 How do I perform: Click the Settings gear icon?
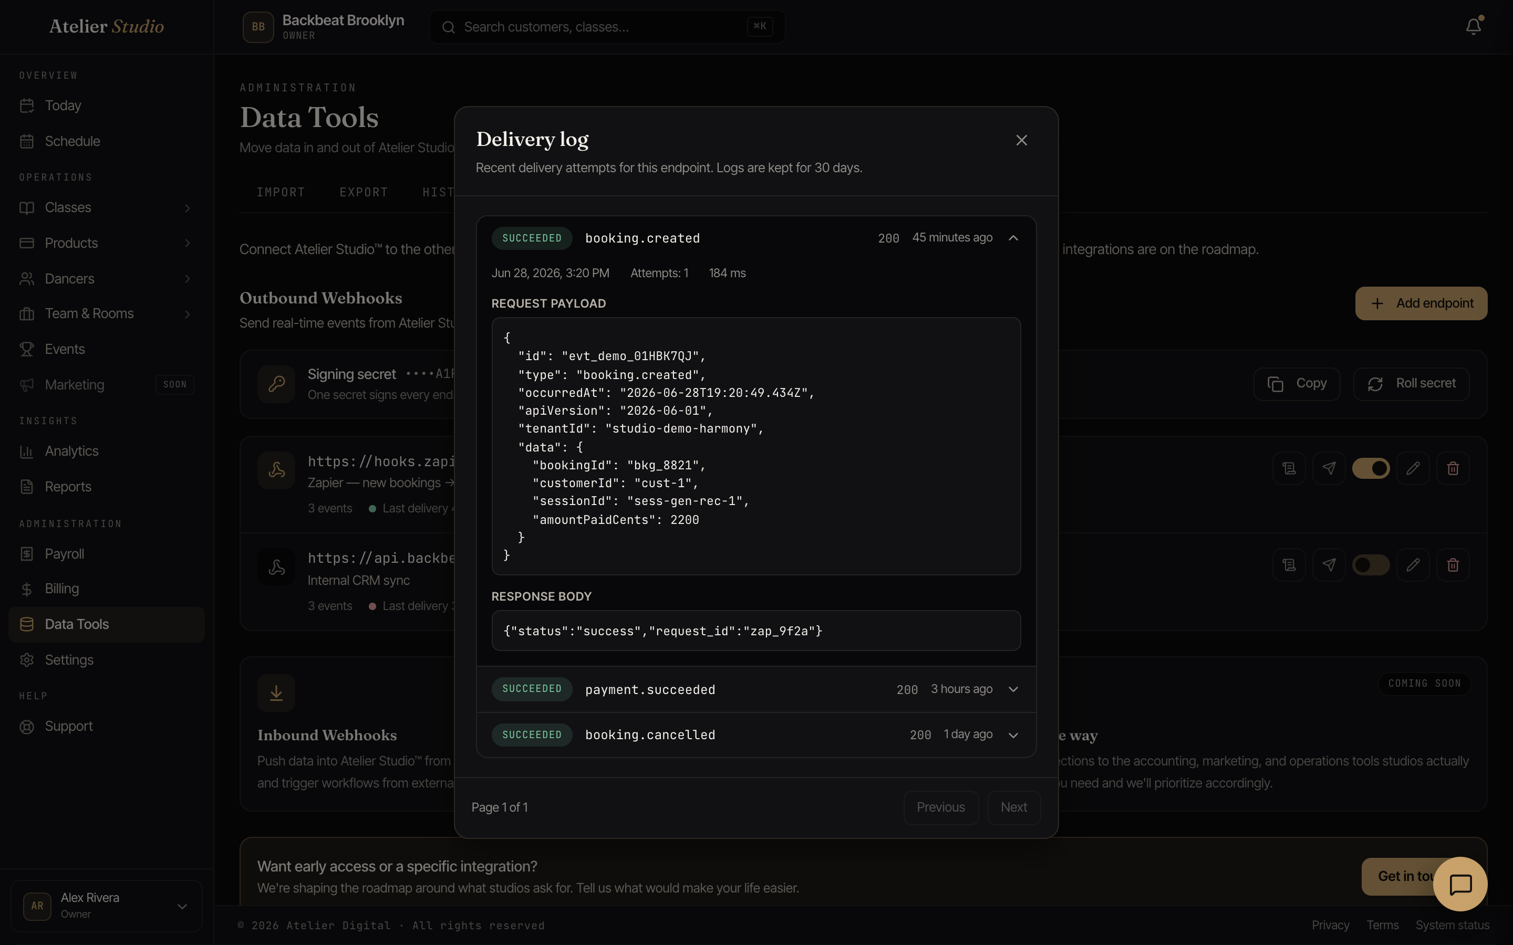[27, 660]
